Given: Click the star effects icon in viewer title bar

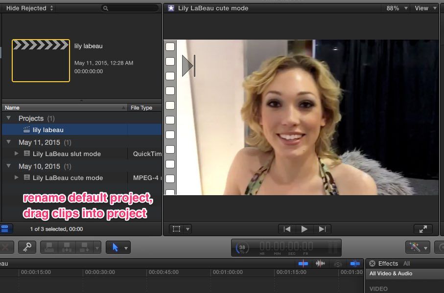Looking at the screenshot, I should click(x=170, y=8).
